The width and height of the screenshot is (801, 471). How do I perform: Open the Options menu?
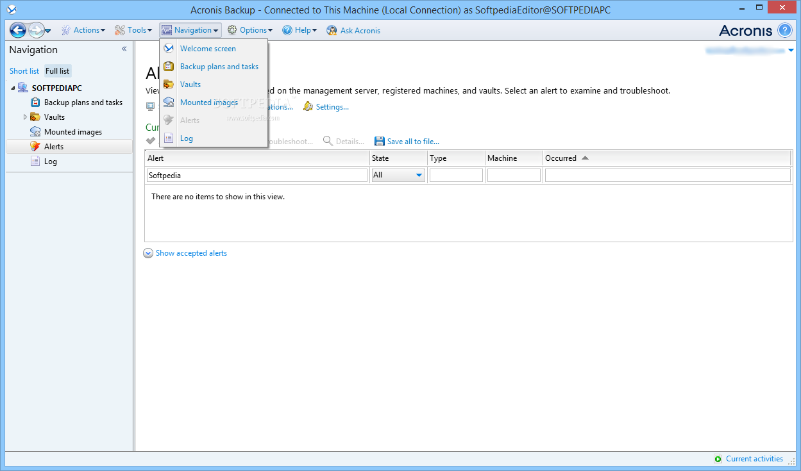[x=250, y=30]
